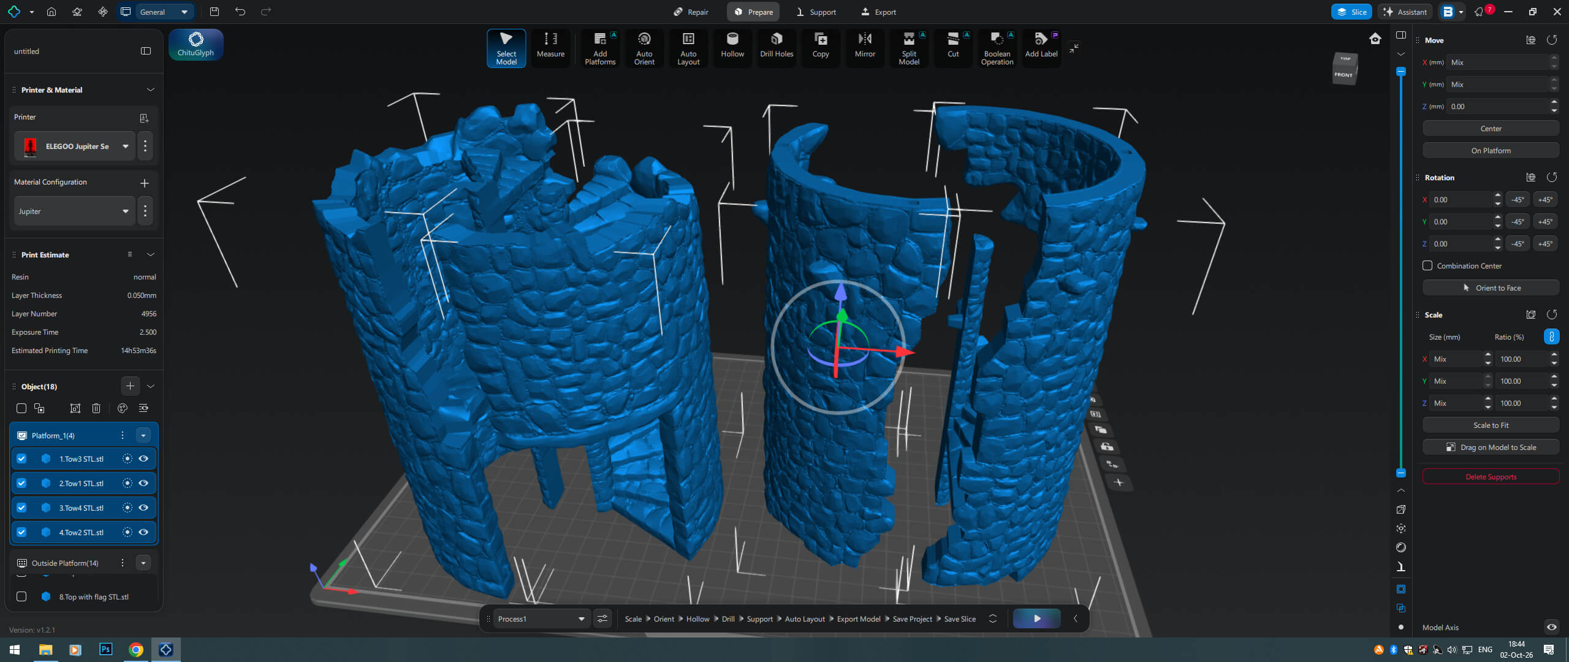The width and height of the screenshot is (1569, 662).
Task: Undo the last action
Action: (x=240, y=12)
